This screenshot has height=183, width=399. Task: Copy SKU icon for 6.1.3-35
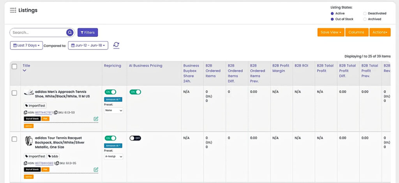click(x=57, y=163)
